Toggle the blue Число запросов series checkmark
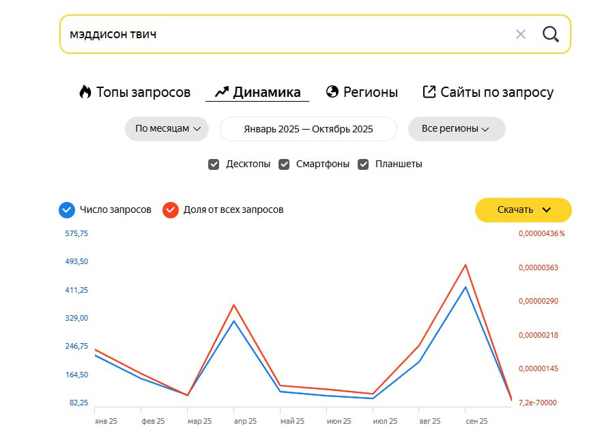The width and height of the screenshot is (600, 436). click(x=67, y=209)
